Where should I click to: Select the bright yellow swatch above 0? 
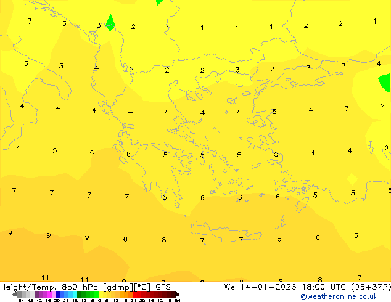point(101,294)
